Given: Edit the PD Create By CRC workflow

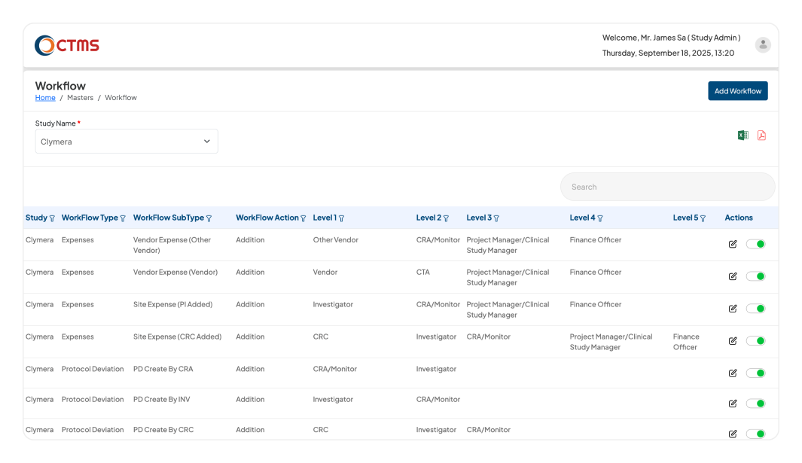Looking at the screenshot, I should pyautogui.click(x=732, y=434).
